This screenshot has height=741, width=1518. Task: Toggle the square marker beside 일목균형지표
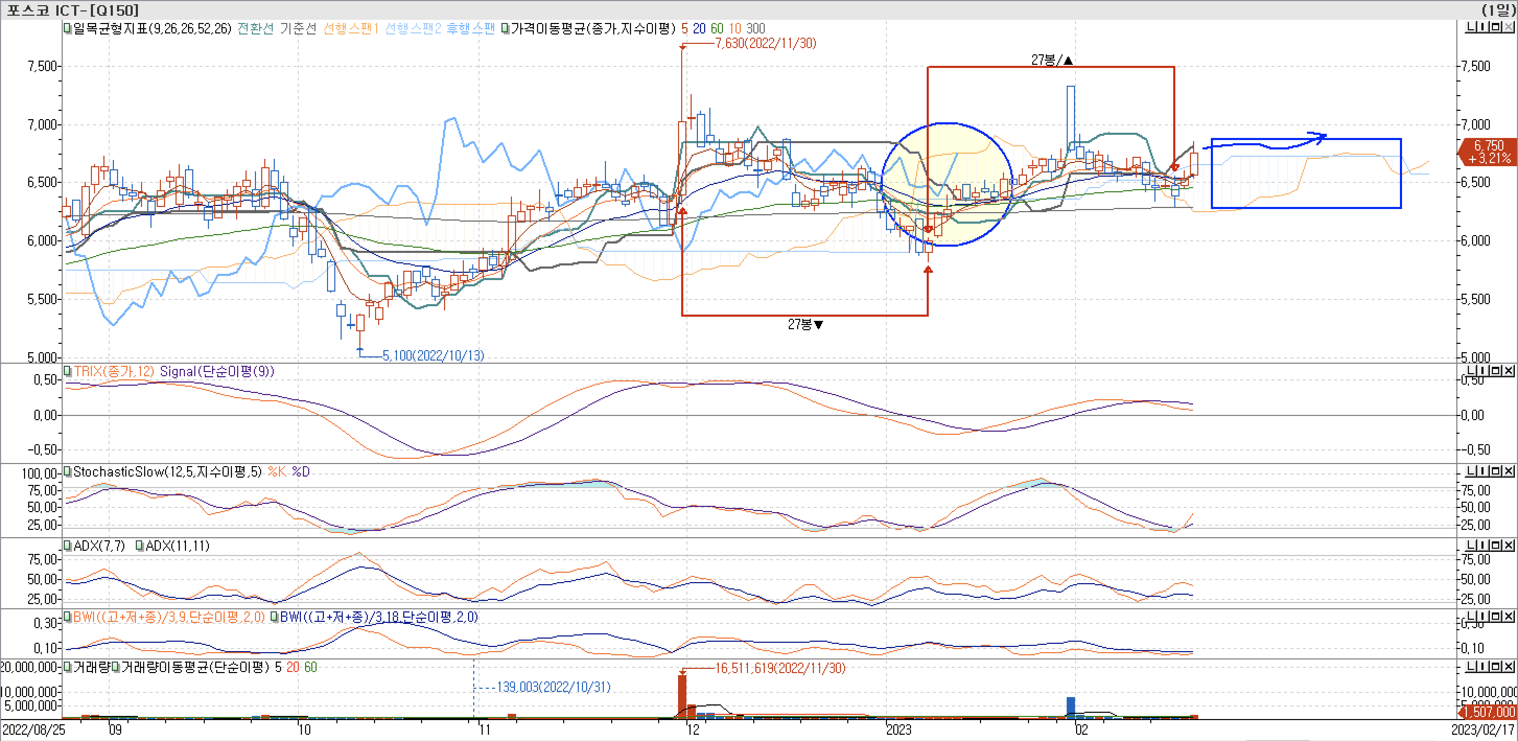(68, 28)
